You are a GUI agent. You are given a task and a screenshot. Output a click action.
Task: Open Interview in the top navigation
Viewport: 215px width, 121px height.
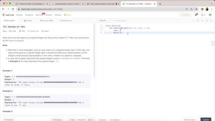click(x=39, y=15)
